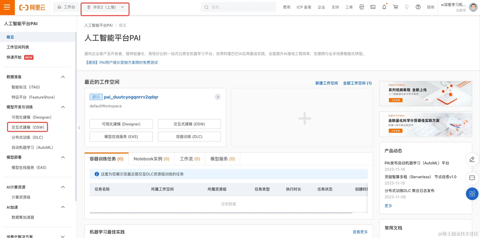The image size is (480, 238).
Task: Open 全部工作空间 (1) link
Action: [x=357, y=83]
